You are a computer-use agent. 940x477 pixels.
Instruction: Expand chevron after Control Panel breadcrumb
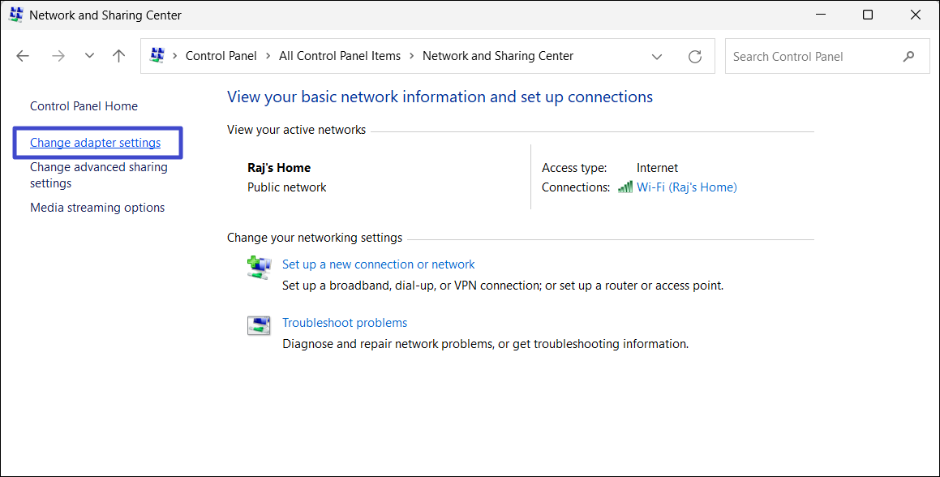268,56
